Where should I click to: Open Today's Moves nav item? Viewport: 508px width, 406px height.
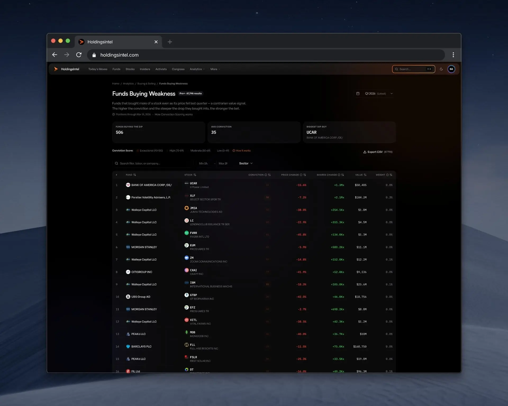pyautogui.click(x=98, y=69)
